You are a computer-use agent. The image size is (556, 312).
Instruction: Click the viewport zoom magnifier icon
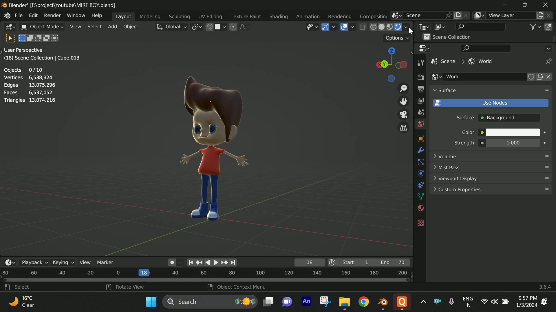tap(403, 88)
